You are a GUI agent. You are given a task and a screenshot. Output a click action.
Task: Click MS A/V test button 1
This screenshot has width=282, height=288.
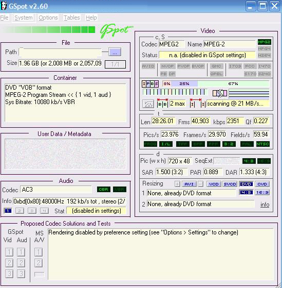pos(39,252)
